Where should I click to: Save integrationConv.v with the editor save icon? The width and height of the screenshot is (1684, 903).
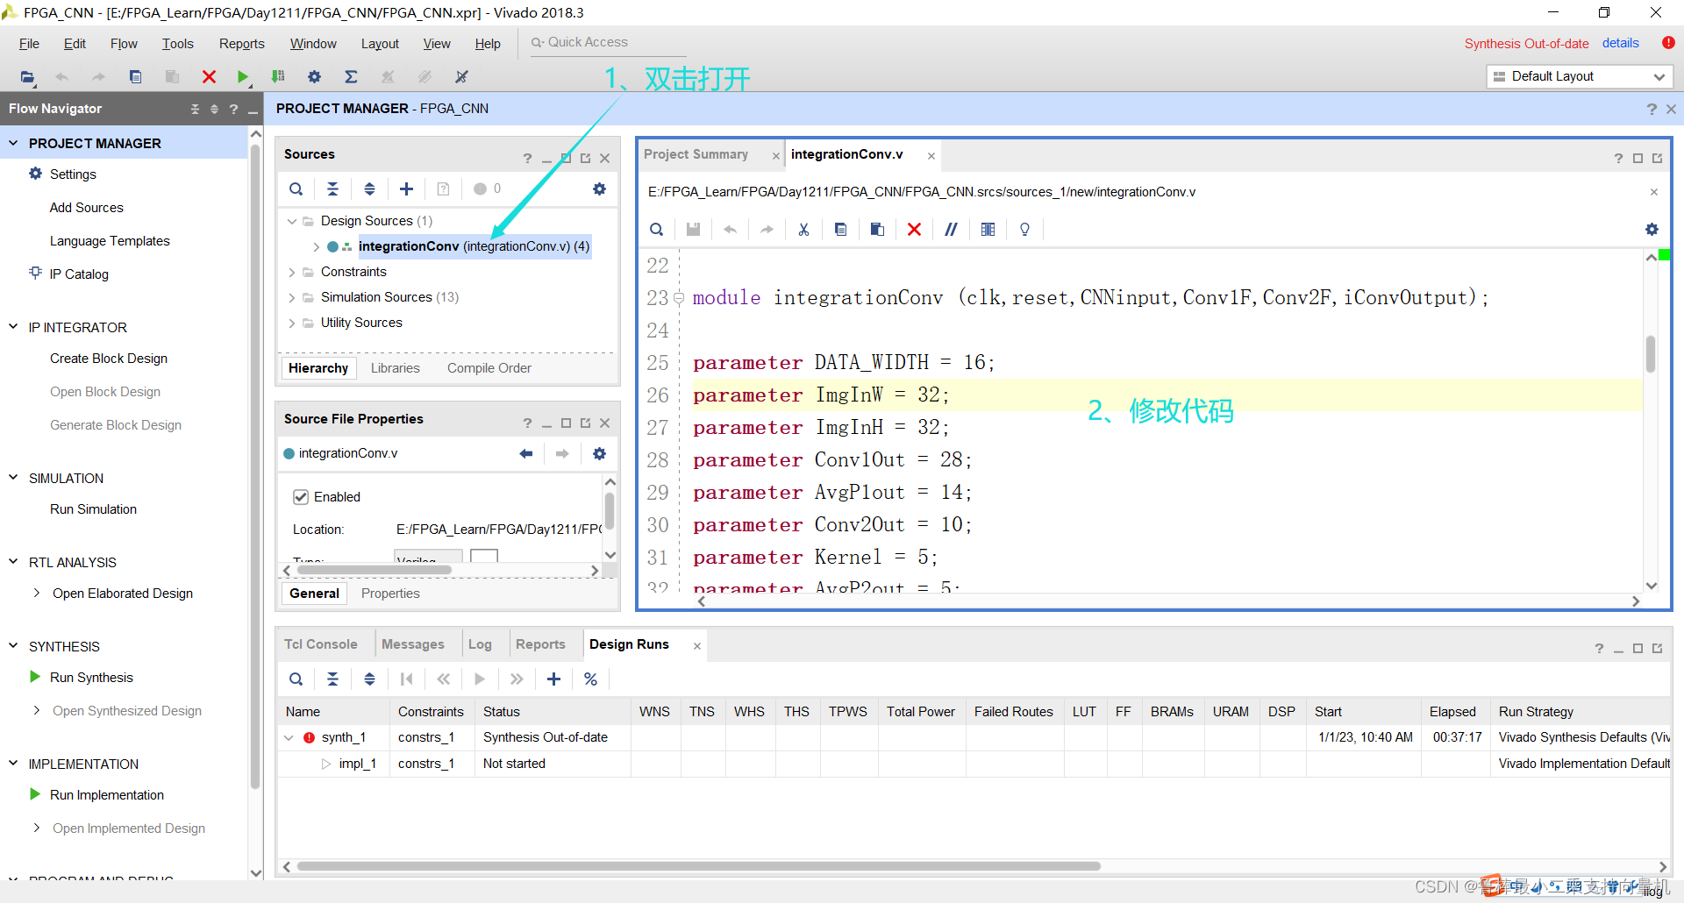click(x=693, y=229)
